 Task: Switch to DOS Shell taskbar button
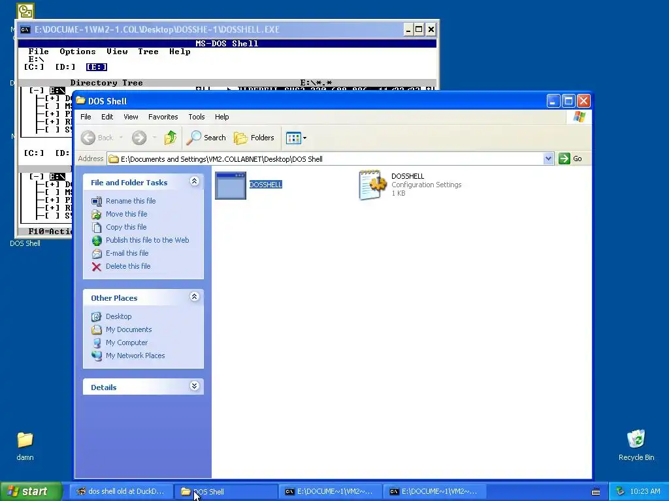(226, 491)
